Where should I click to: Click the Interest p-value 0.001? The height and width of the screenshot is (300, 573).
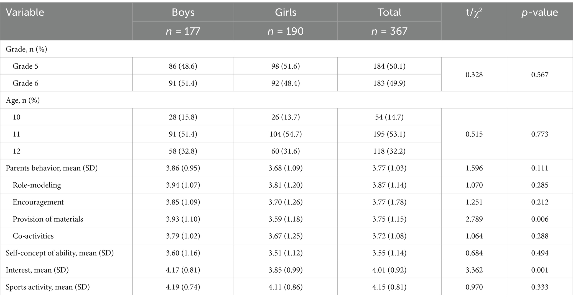pyautogui.click(x=540, y=270)
